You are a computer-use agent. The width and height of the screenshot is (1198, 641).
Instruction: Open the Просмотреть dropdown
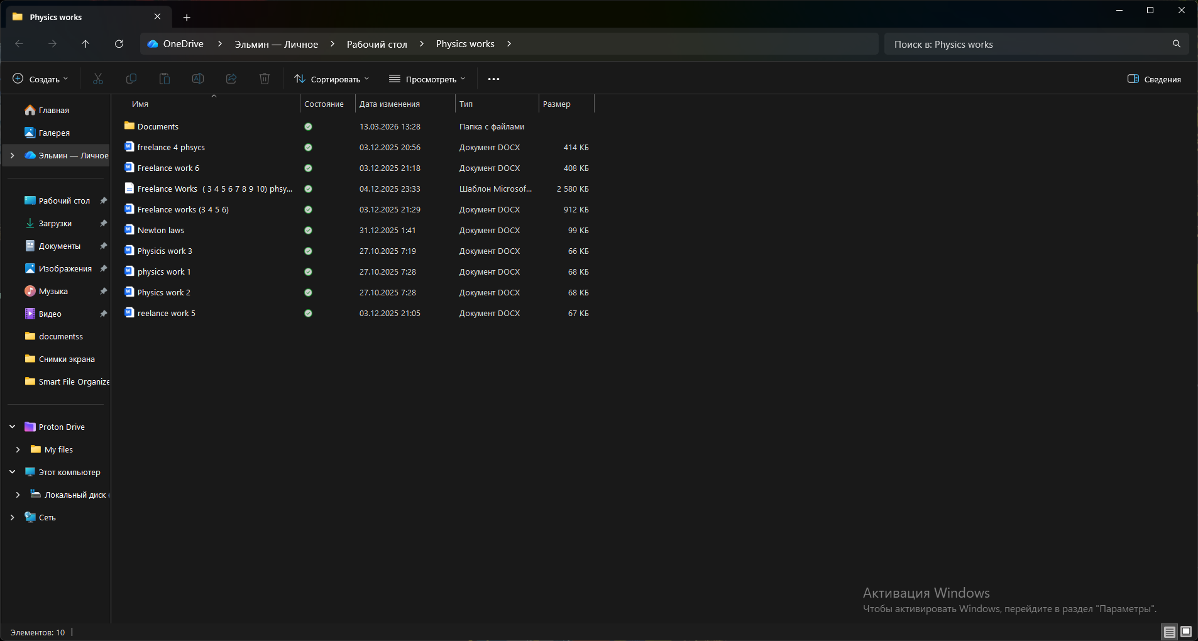pyautogui.click(x=427, y=79)
